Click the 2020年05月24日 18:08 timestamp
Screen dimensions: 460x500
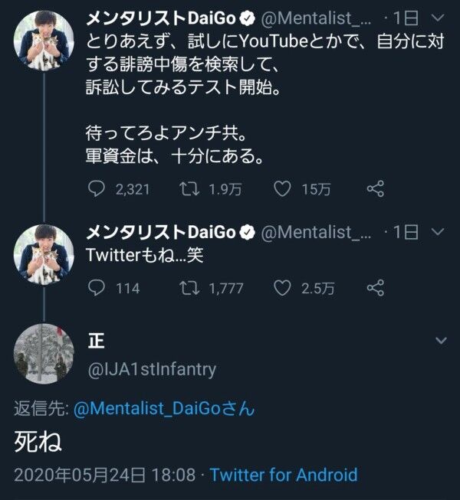click(105, 475)
